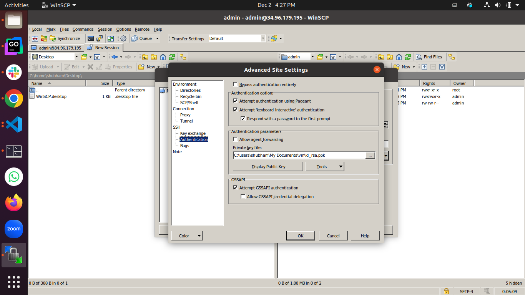The height and width of the screenshot is (295, 525).
Task: Click Find Files in remote toolbar
Action: tap(429, 57)
